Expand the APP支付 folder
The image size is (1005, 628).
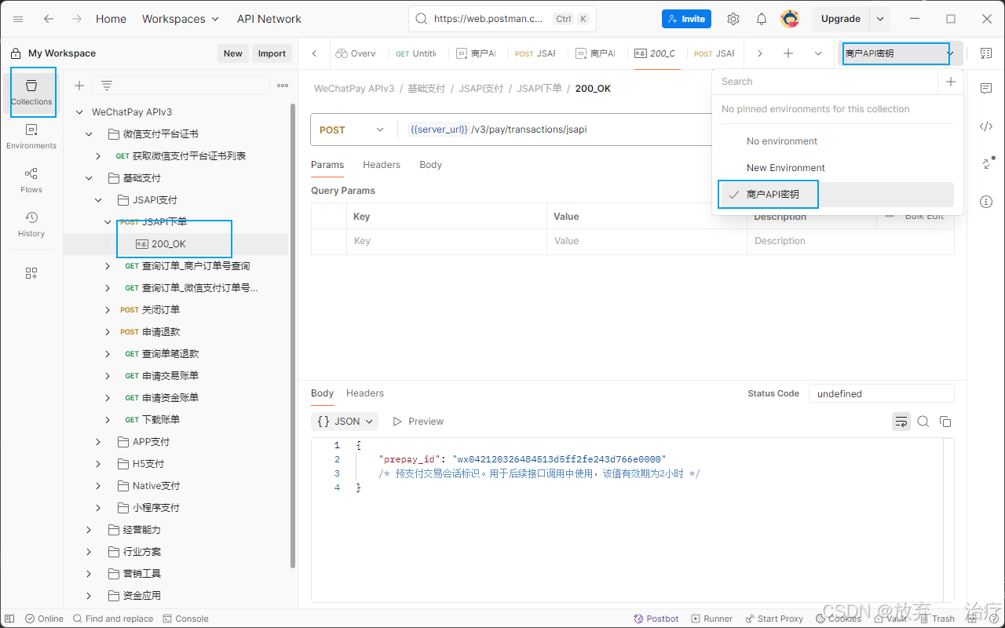(98, 442)
